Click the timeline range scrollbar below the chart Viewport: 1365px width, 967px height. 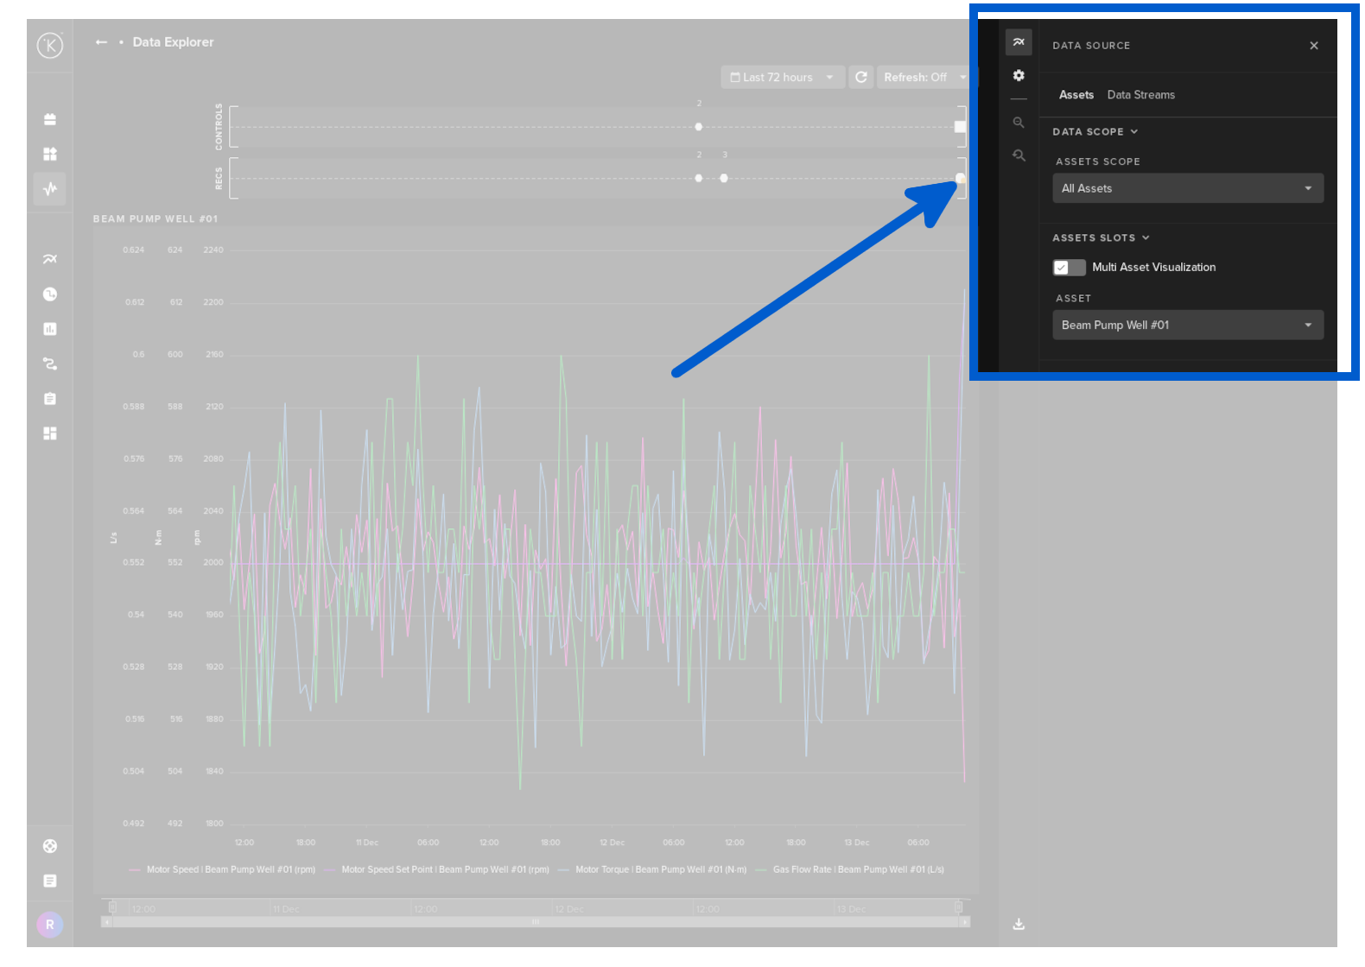pos(536,922)
